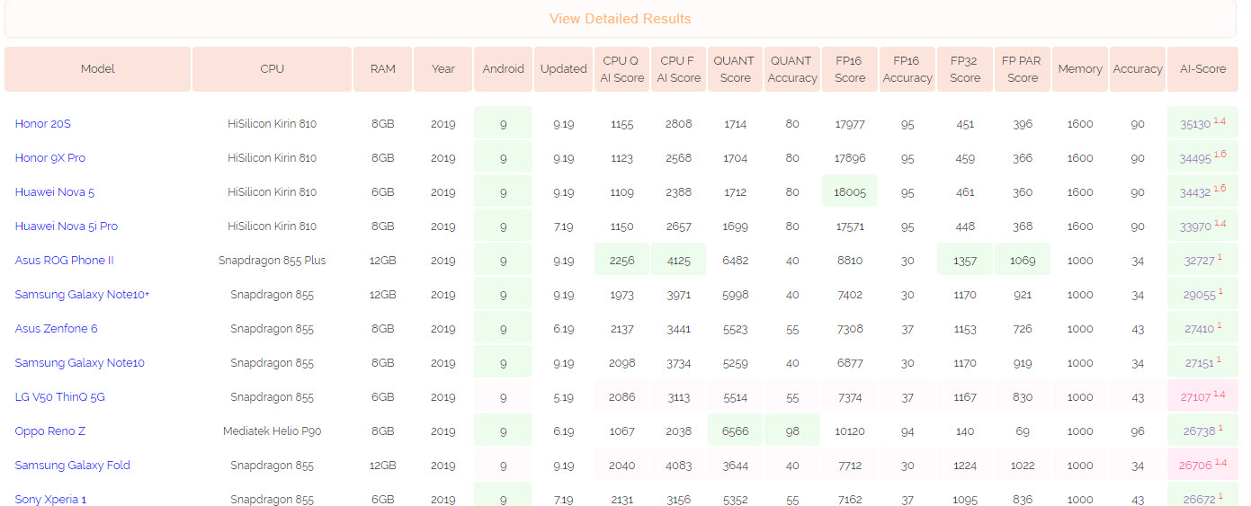The width and height of the screenshot is (1251, 506).
Task: Select AI-Score 27107 for LG V50 ThinQ
Action: coord(1202,396)
